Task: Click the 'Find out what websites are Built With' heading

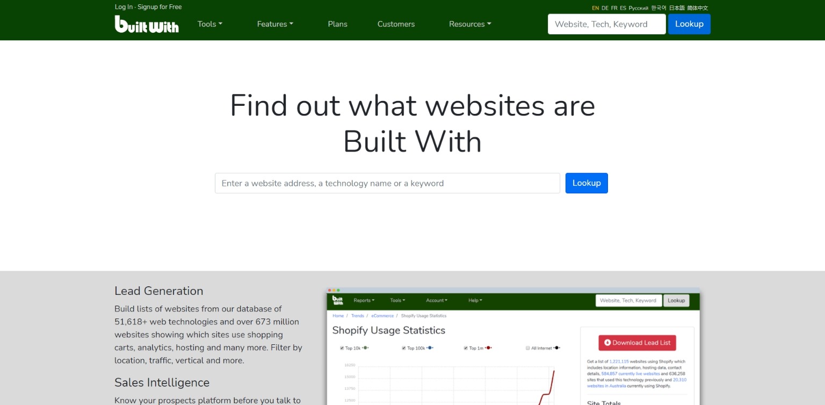Action: (412, 124)
